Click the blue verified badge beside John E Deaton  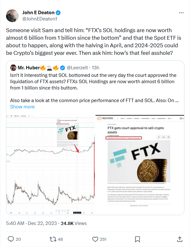(58, 13)
